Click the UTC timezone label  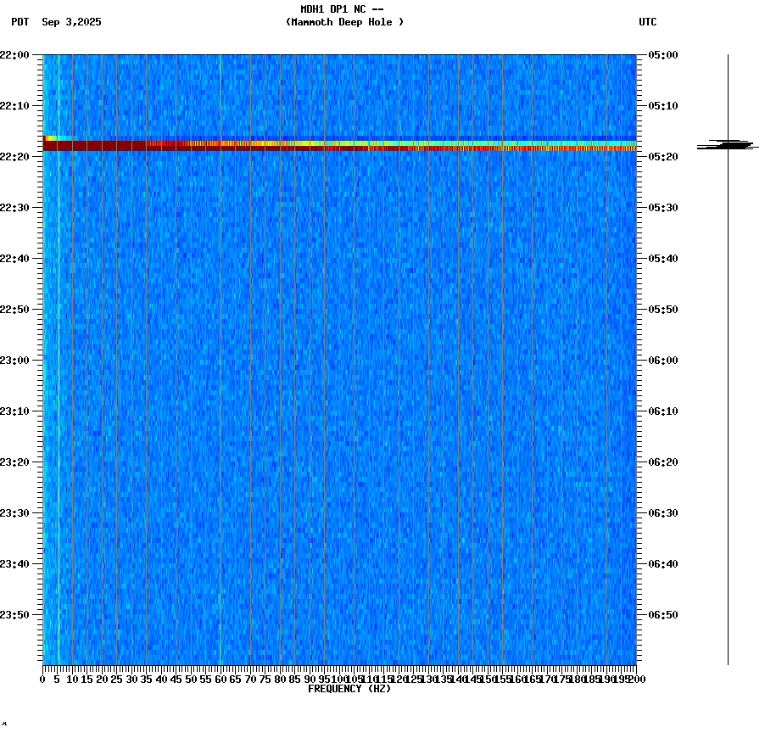[x=649, y=23]
